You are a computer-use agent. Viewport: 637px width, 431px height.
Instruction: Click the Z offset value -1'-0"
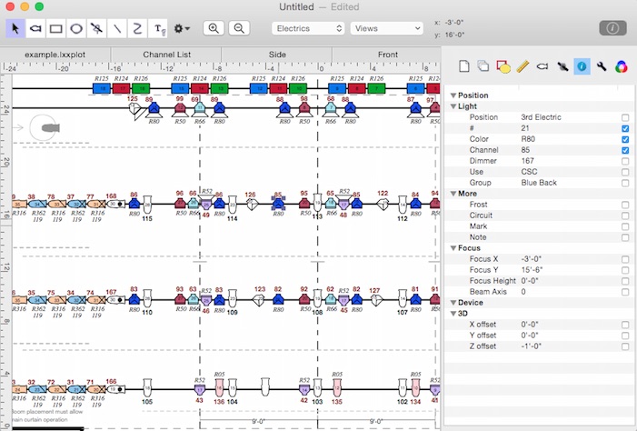[x=530, y=346]
